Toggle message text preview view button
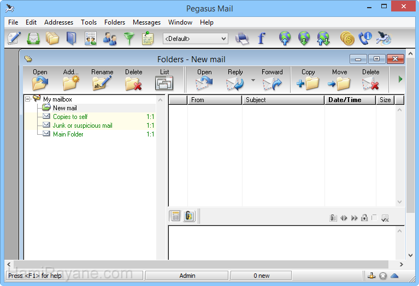Viewport: 419px width, 286px height. pyautogui.click(x=175, y=216)
